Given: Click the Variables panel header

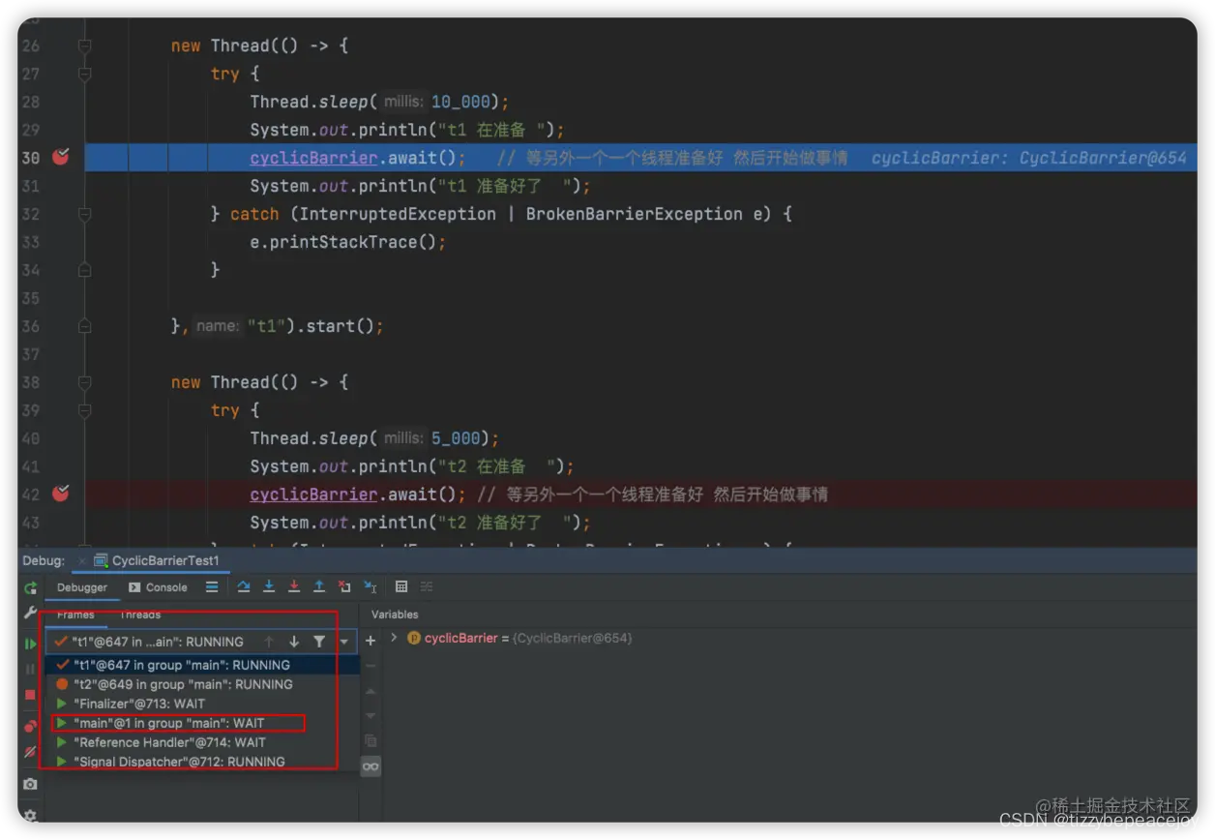Looking at the screenshot, I should pyautogui.click(x=395, y=615).
